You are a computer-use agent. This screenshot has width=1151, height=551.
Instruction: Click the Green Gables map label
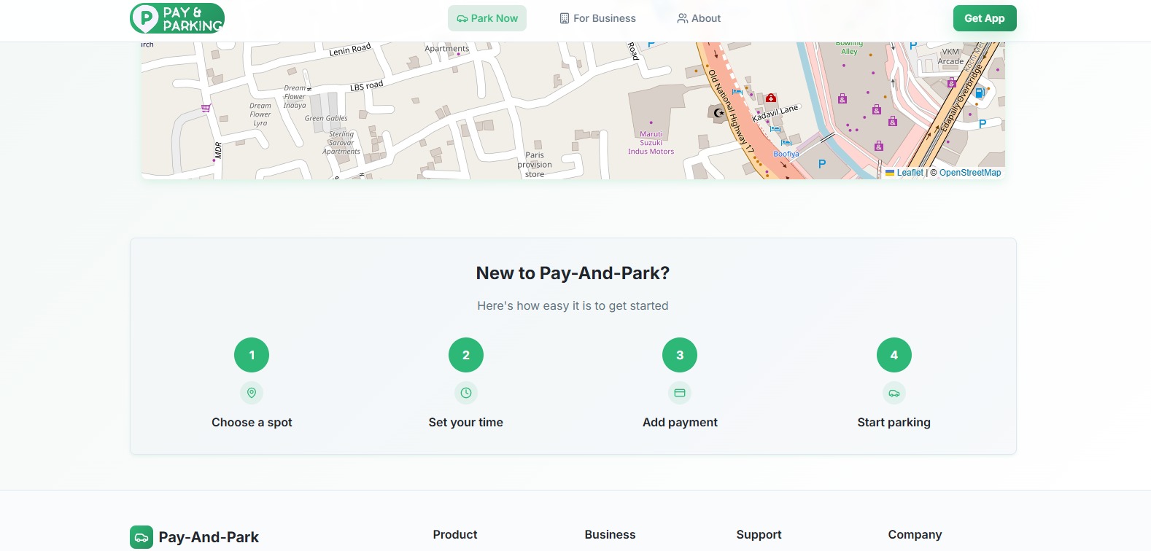(x=326, y=118)
